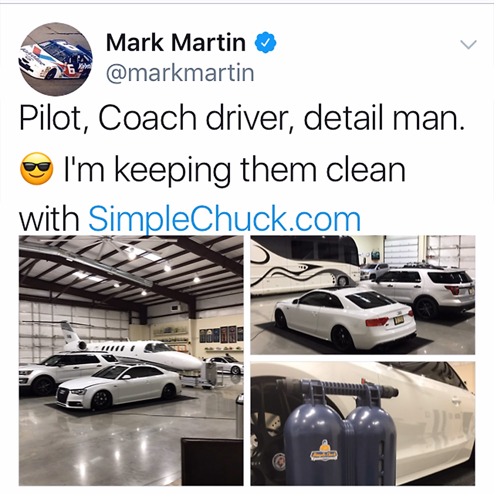Click the Mark Martin display name

coord(175,42)
